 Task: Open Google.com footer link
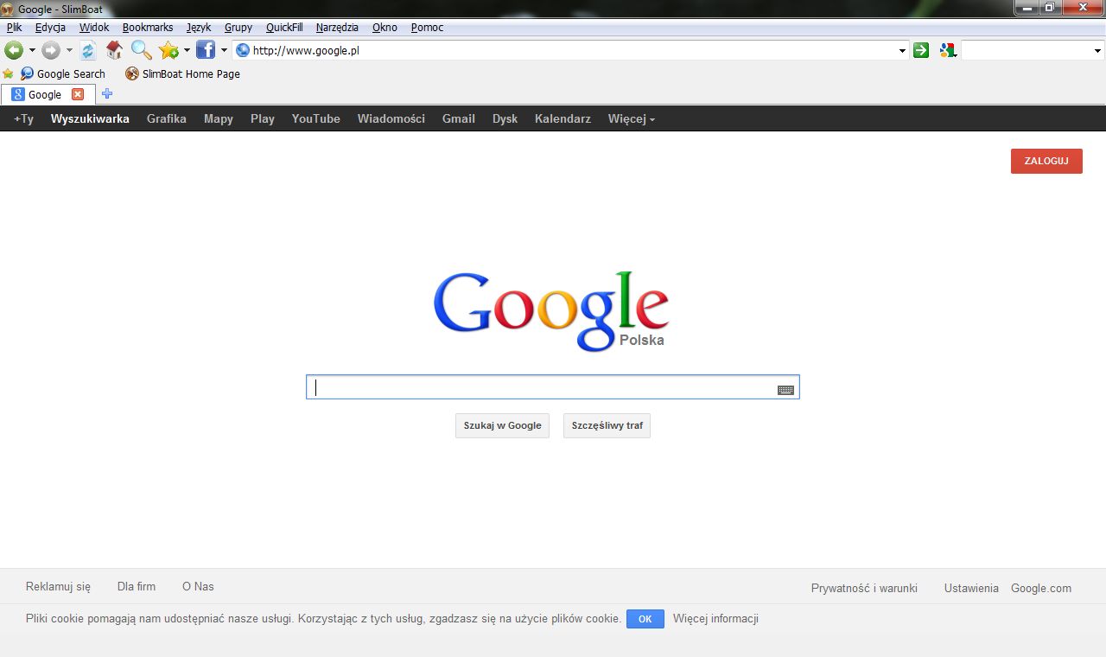coord(1041,588)
